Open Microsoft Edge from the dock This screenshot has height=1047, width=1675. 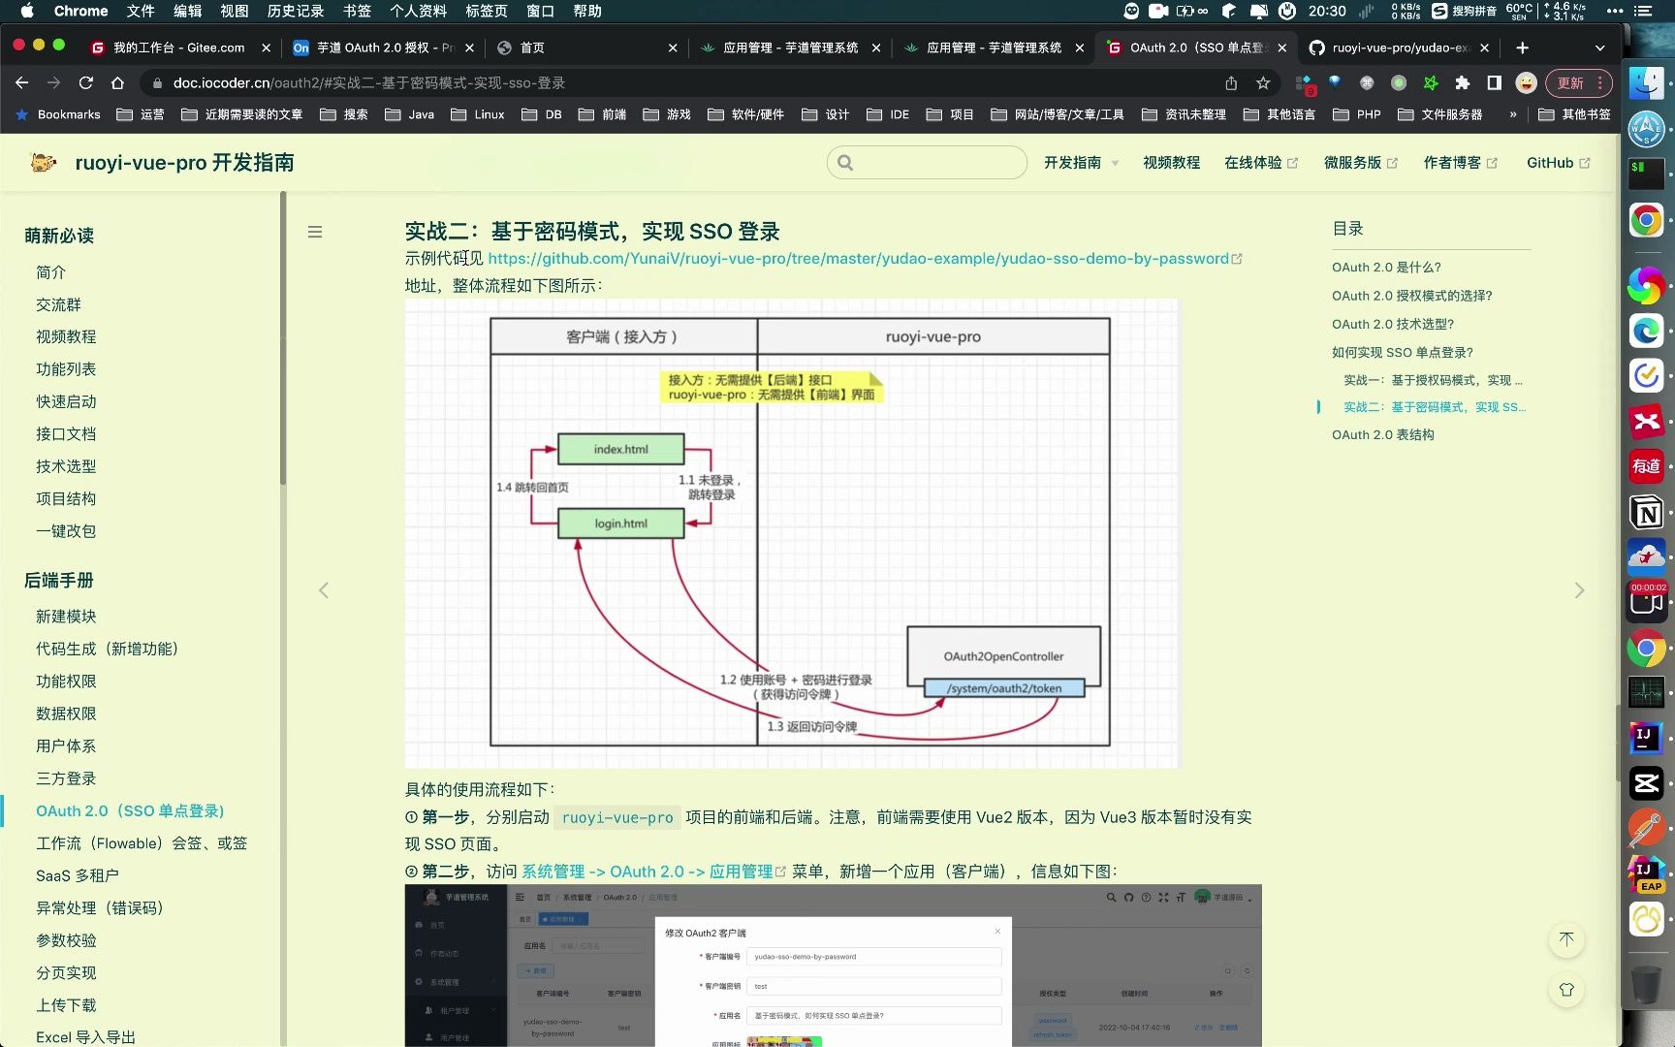1646,331
